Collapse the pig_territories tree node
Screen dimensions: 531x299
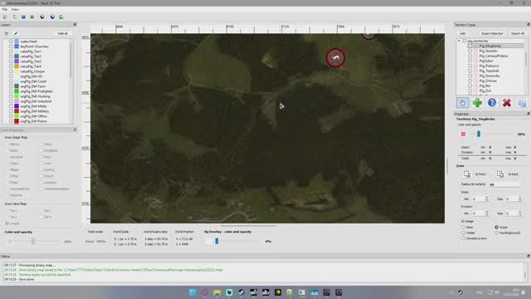[x=459, y=41]
